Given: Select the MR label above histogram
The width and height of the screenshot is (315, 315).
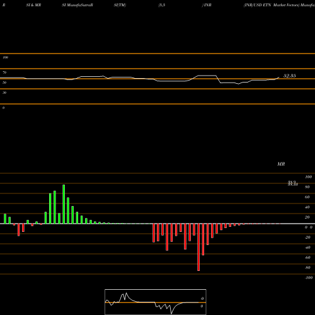Looking at the screenshot, I should click(x=281, y=164).
